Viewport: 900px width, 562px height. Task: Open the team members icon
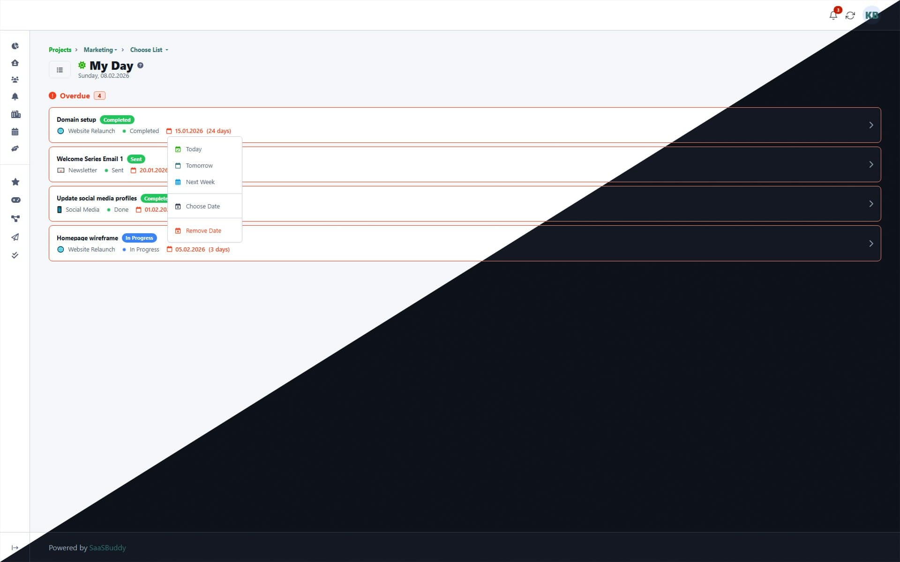(15, 80)
